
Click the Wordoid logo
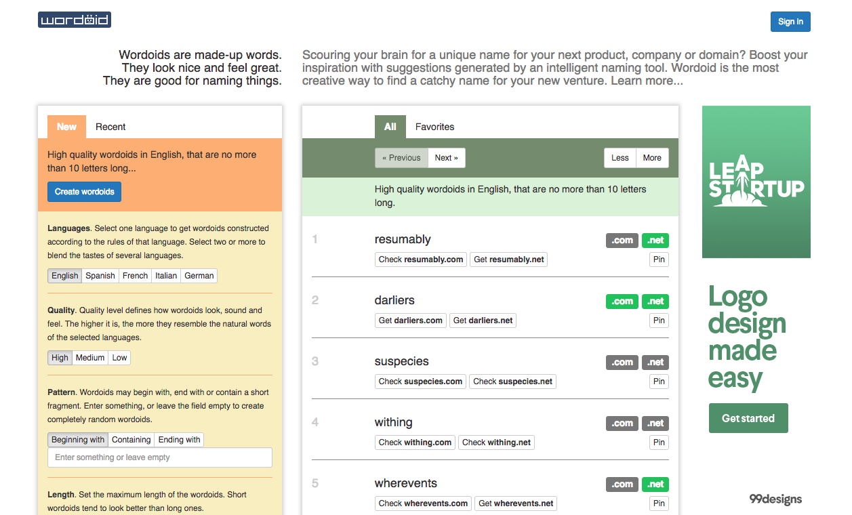pos(75,20)
